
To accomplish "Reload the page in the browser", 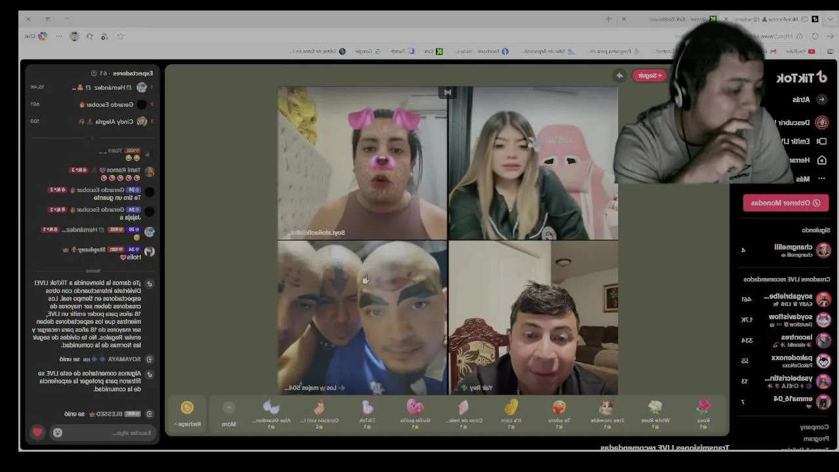I will 815,36.
